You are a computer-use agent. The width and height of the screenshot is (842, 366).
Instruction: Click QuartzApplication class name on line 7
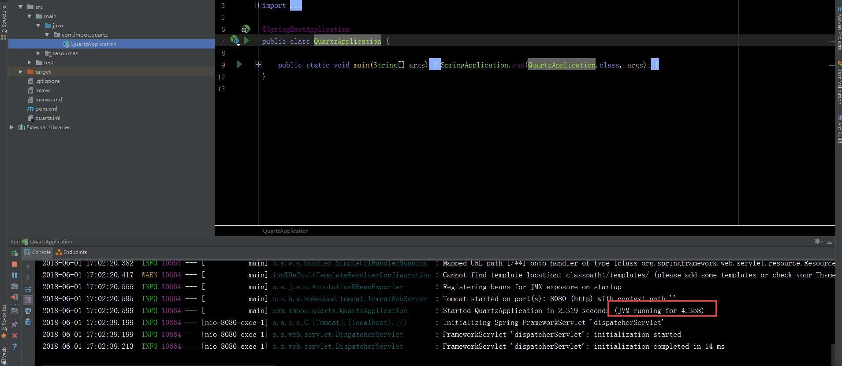347,41
